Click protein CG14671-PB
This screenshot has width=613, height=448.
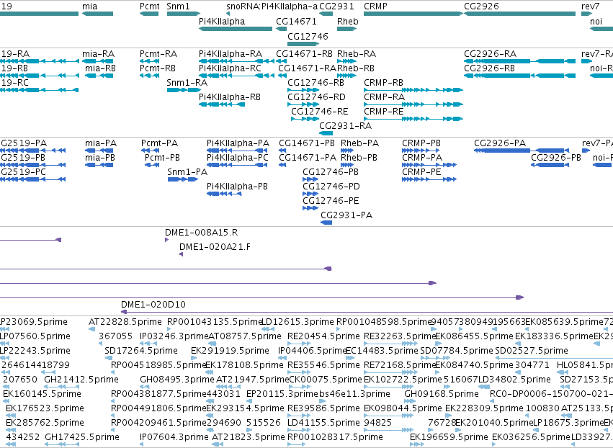click(x=282, y=151)
